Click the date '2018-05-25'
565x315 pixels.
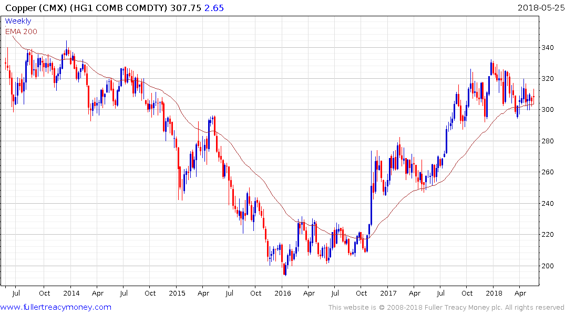tap(541, 7)
